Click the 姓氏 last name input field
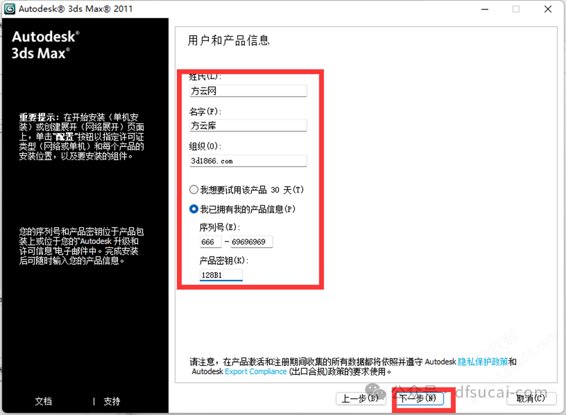The image size is (566, 415). (247, 90)
